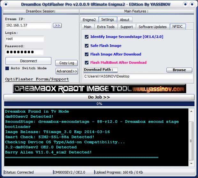198x178 pixels.
Task: Click the >> button next to Dream IP
Action: tap(57, 25)
